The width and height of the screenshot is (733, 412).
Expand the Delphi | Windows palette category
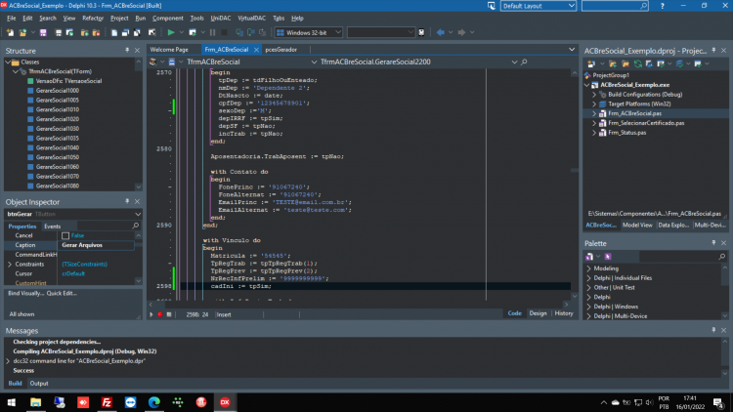589,307
